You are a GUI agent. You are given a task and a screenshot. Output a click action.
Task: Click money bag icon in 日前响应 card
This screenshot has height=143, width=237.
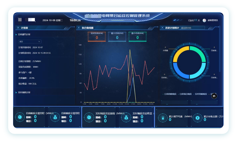click(55, 117)
